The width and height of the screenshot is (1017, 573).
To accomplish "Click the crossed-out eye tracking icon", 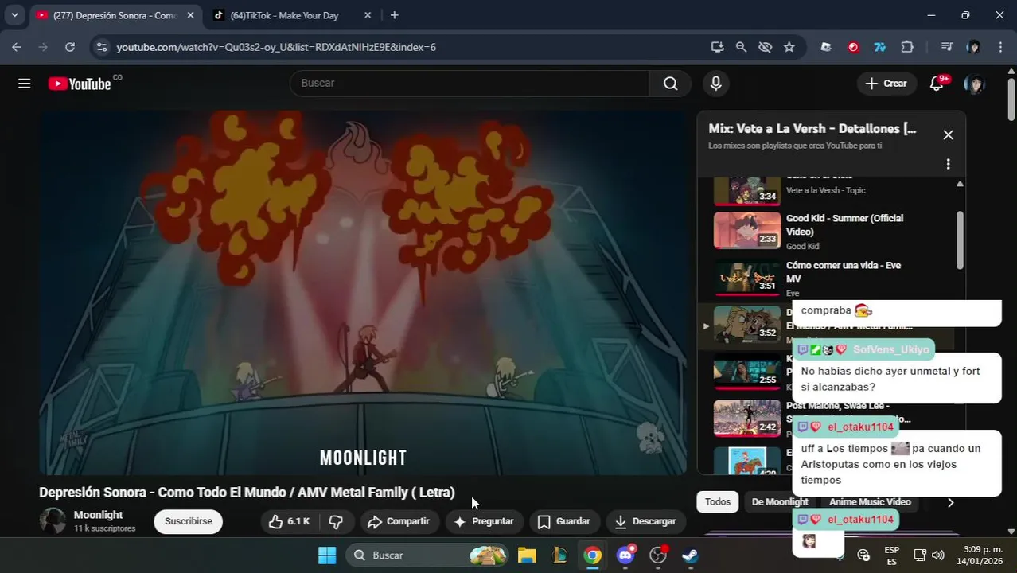I will click(x=765, y=47).
